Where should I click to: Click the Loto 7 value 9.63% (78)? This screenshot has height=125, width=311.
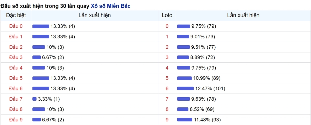click(203, 99)
